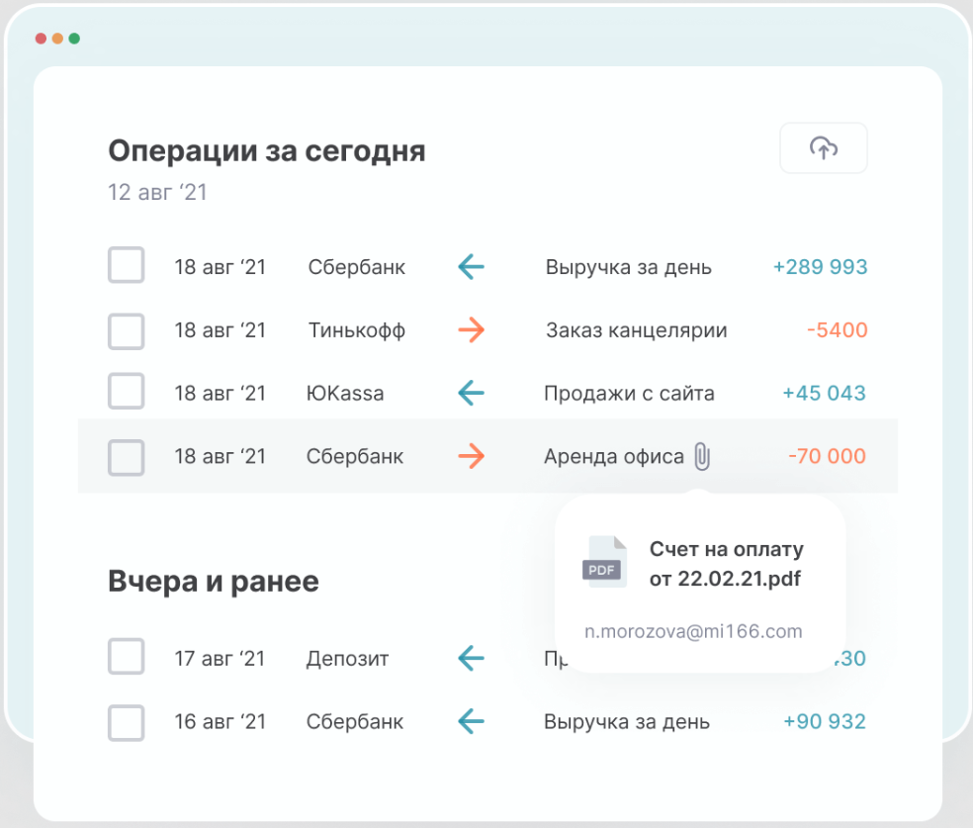973x828 pixels.
Task: Check the box for Депозит 17 авг operation
Action: click(127, 656)
